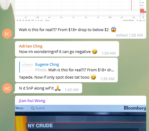Select the All chart range
Image resolution: width=149 pixels, height=131 pixels.
click(41, 20)
